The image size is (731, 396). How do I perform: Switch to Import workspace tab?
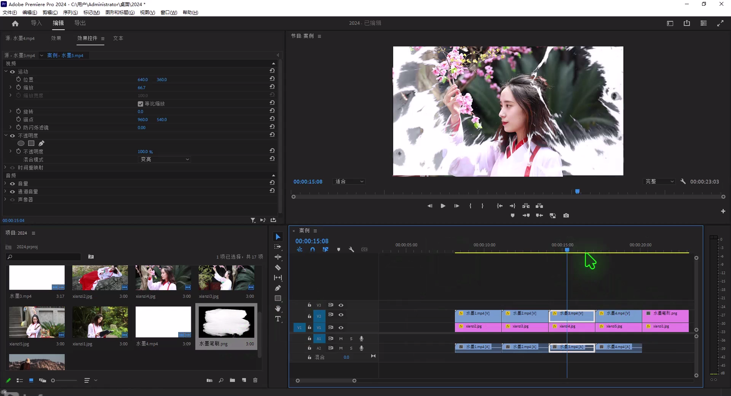click(36, 23)
